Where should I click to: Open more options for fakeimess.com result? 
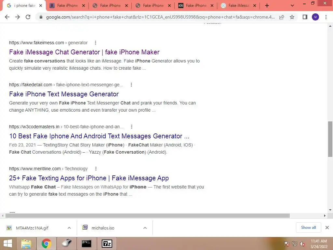click(96, 43)
